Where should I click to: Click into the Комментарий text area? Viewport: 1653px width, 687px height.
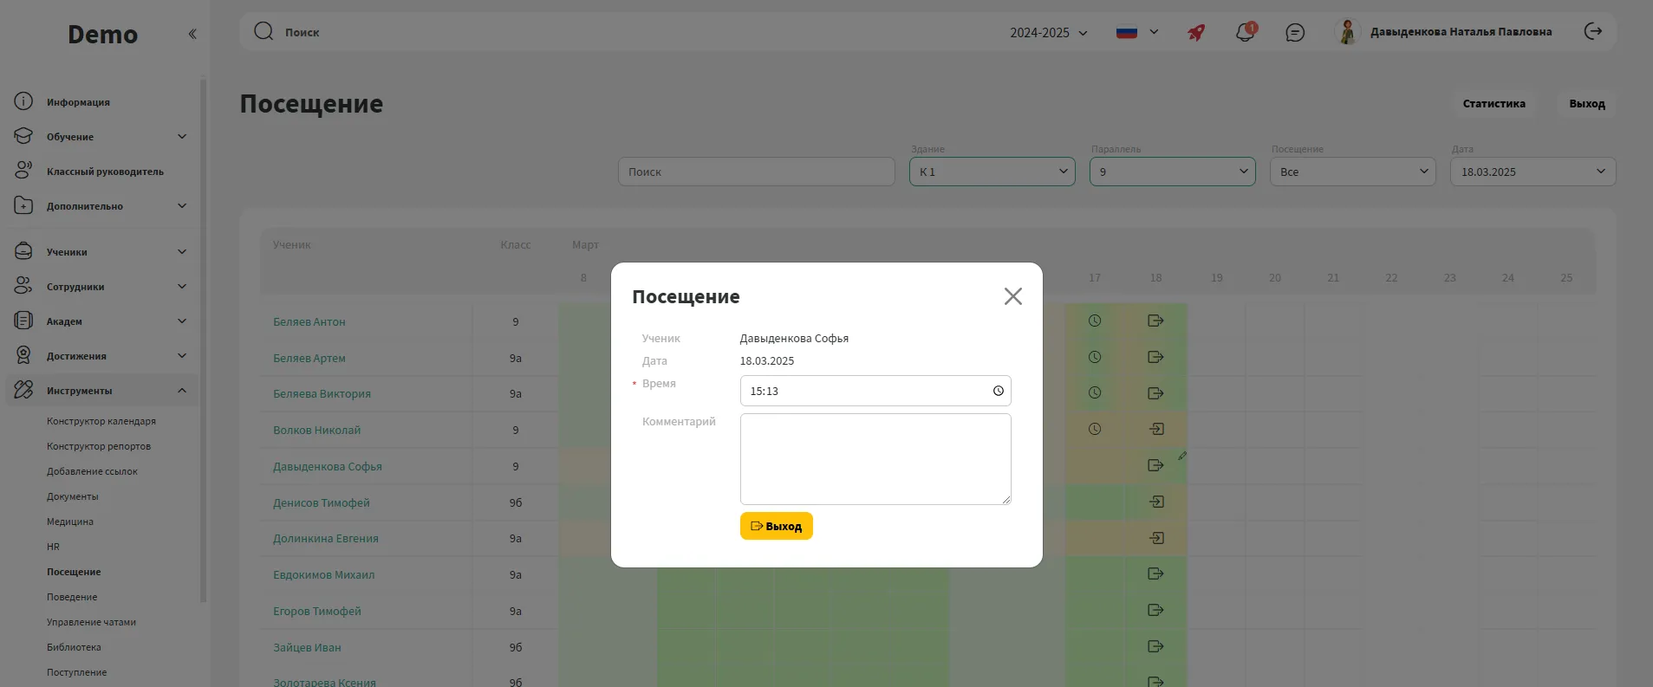coord(875,459)
